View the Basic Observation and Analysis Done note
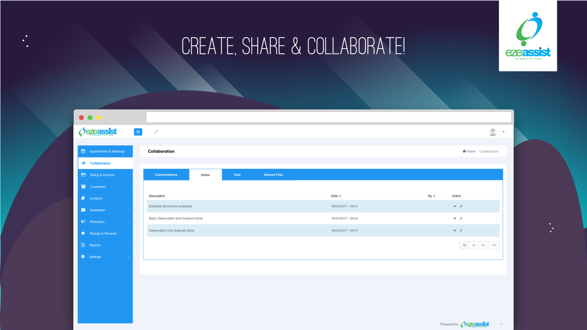Image resolution: width=587 pixels, height=330 pixels. 455,219
